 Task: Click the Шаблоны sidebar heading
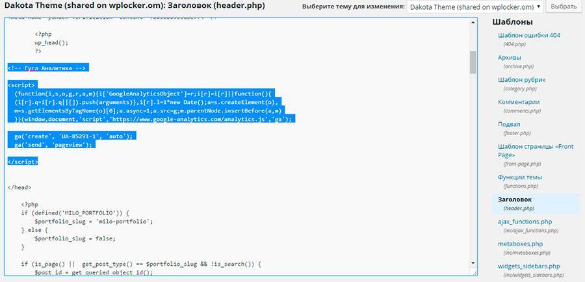coord(512,21)
